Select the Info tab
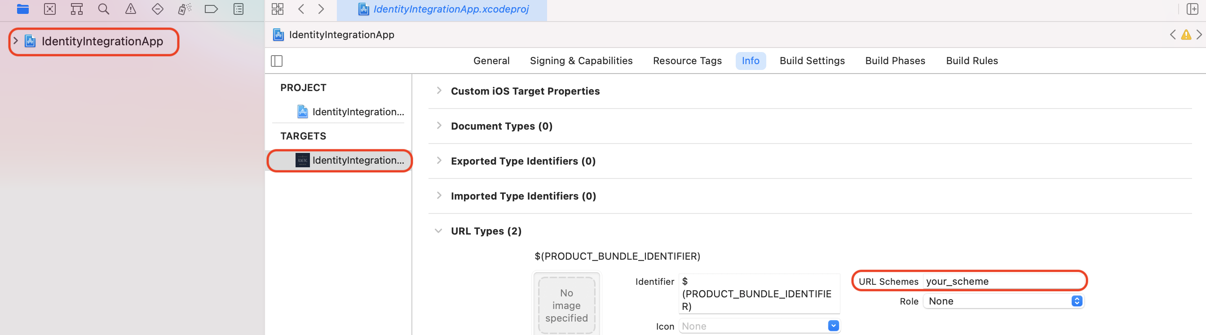This screenshot has width=1206, height=335. click(751, 61)
